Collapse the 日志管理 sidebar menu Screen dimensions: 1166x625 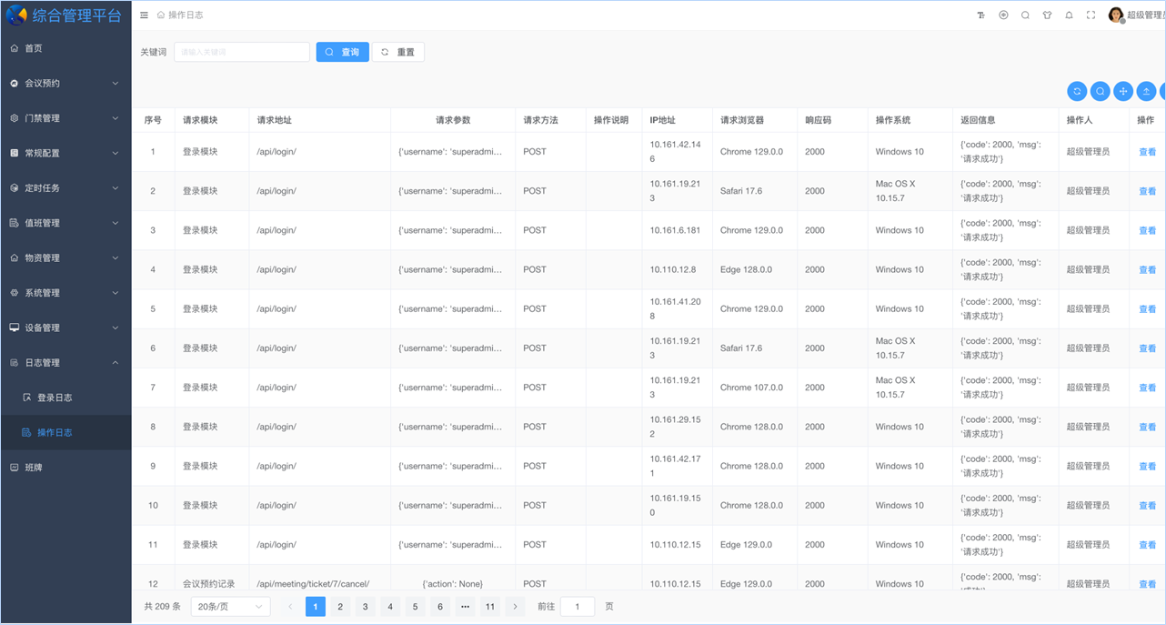tap(65, 363)
